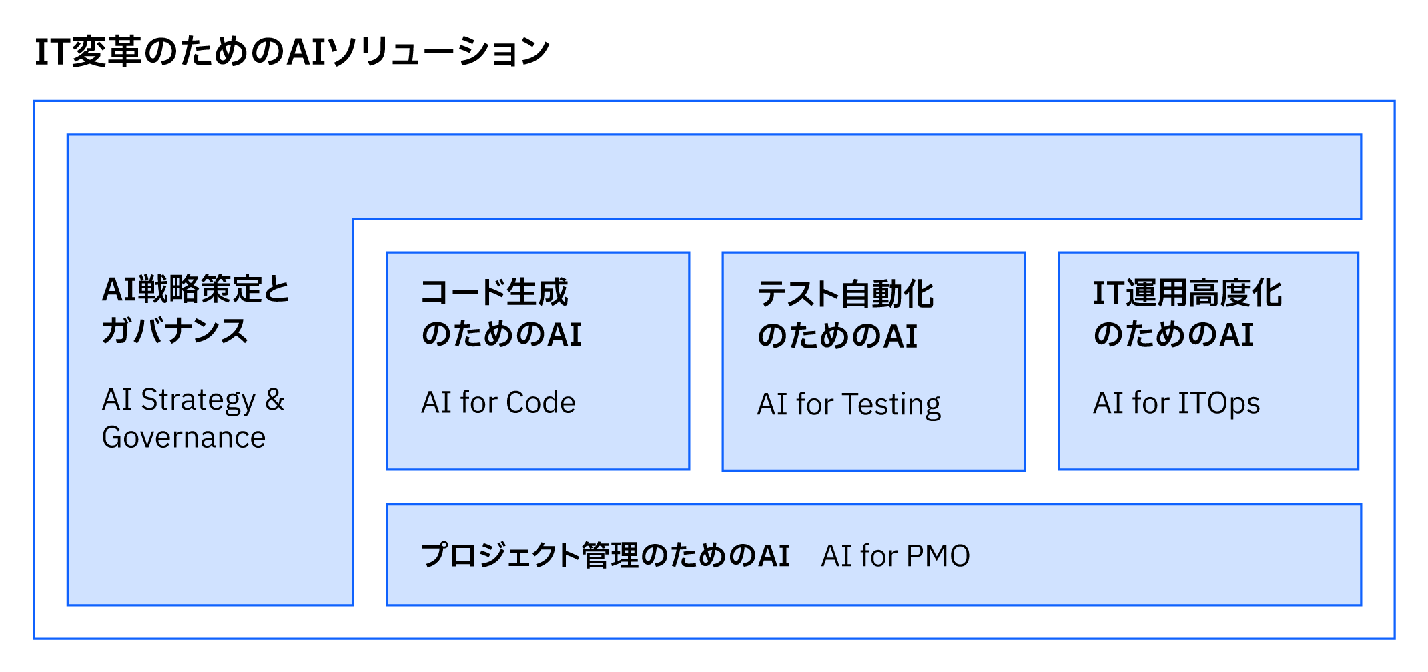The width and height of the screenshot is (1428, 672).
Task: Click 'のためのAI' under テスト自動化
Action: click(837, 336)
